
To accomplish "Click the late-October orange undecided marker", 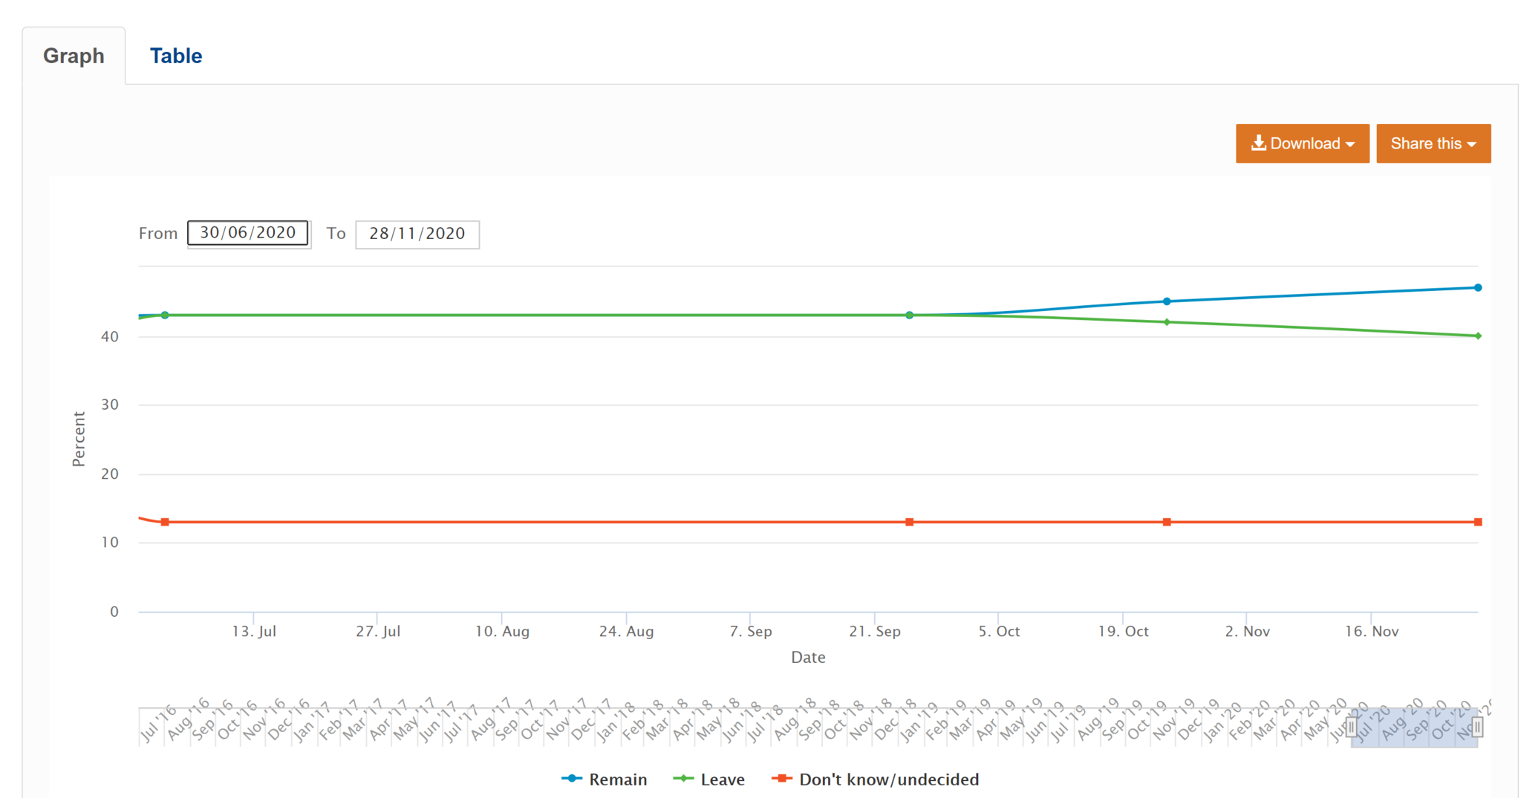I will click(1167, 523).
